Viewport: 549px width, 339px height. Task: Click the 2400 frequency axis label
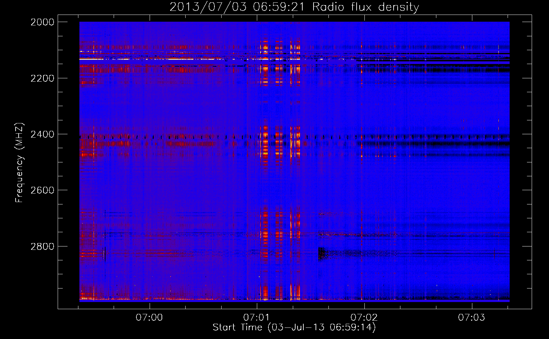[x=42, y=134]
